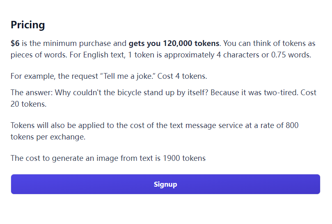This screenshot has height=224, width=332.
Task: Click the bicycle joke question sentence
Action: coord(131,93)
